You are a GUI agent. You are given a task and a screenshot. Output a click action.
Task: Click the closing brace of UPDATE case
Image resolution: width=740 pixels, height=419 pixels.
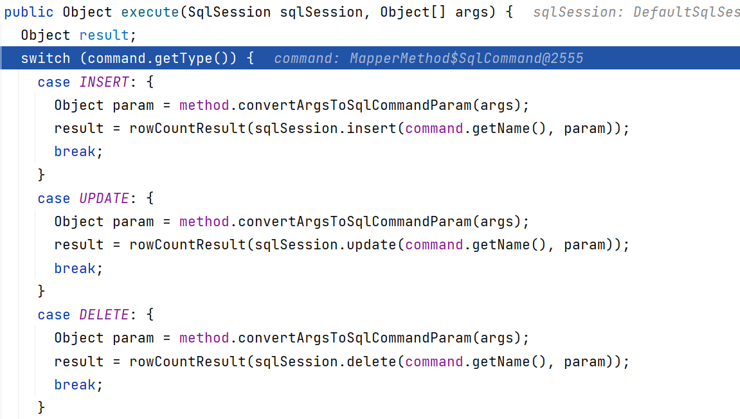coord(42,291)
